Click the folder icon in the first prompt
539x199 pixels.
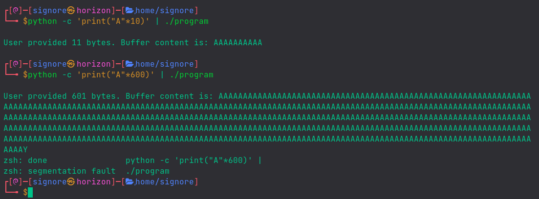point(129,10)
